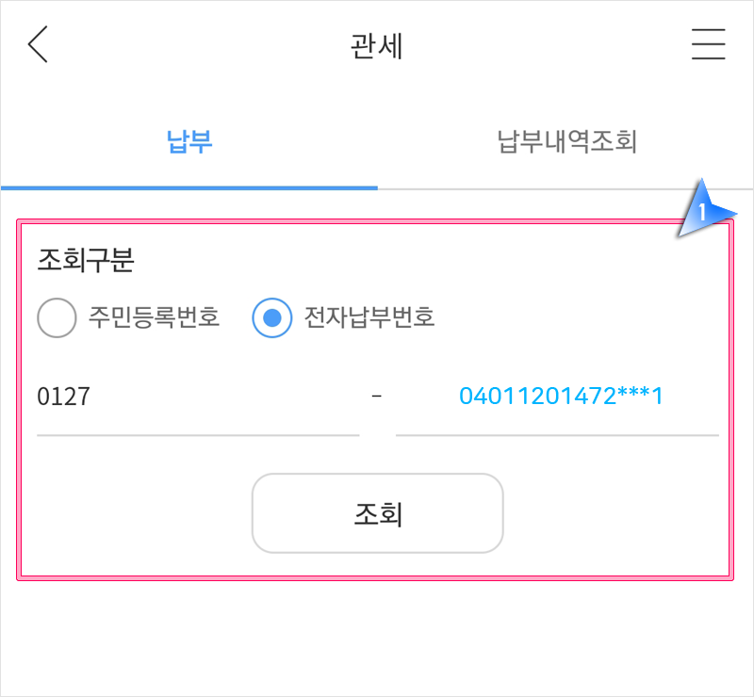Select the 납부 tab
This screenshot has height=697, width=754.
(188, 141)
